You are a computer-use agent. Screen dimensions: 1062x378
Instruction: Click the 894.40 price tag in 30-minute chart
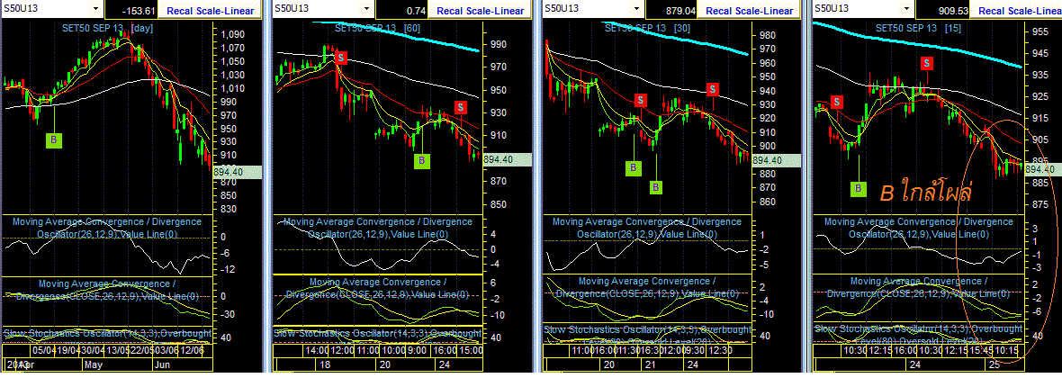coord(776,160)
